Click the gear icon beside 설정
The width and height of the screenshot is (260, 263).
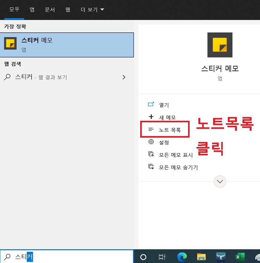click(151, 142)
